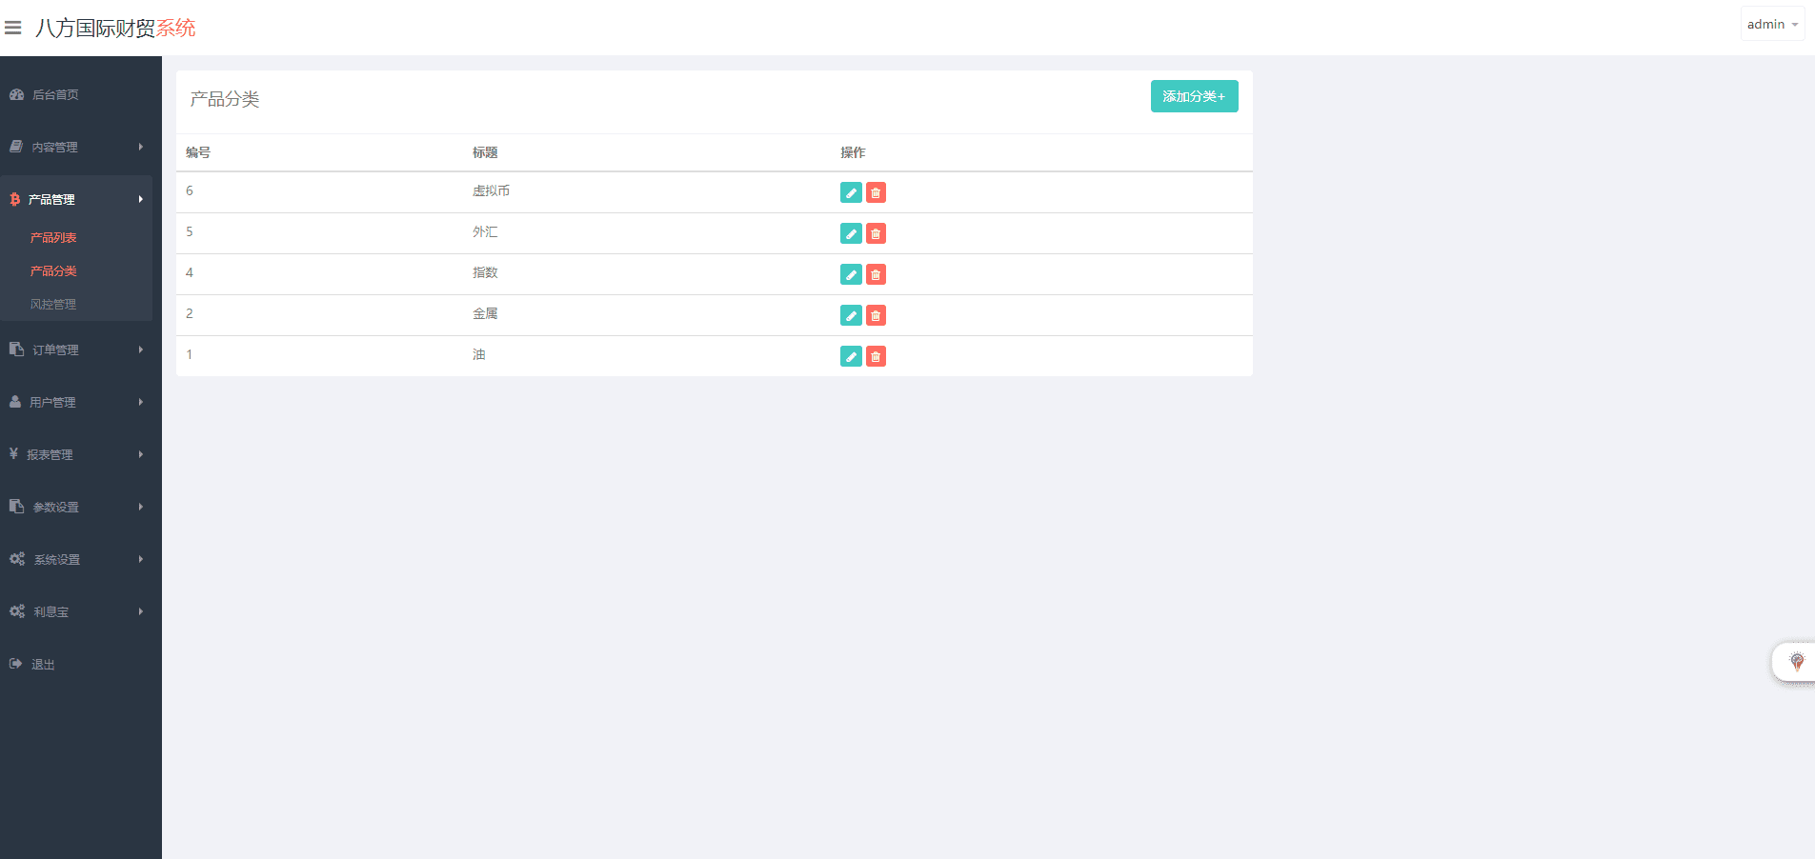Viewport: 1815px width, 859px height.
Task: Open the floating helper widget icon
Action: tap(1796, 662)
